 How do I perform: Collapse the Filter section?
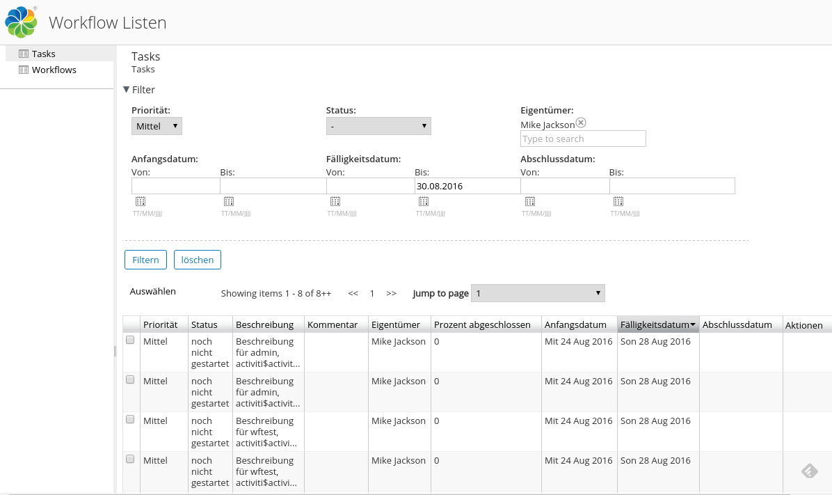[x=127, y=90]
